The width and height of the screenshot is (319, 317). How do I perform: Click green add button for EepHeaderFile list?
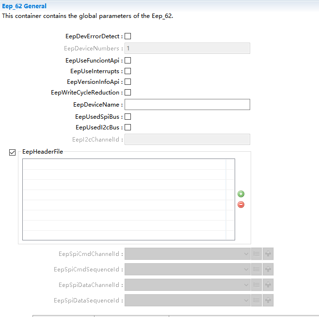pos(241,194)
